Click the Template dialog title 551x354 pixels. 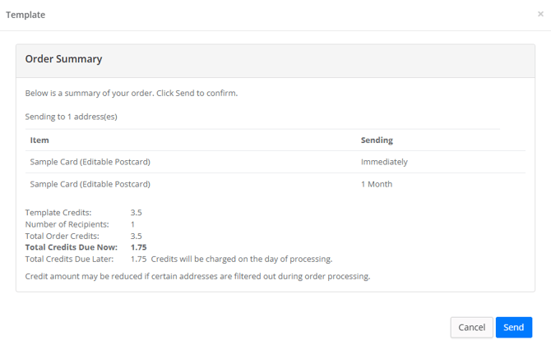pos(25,15)
